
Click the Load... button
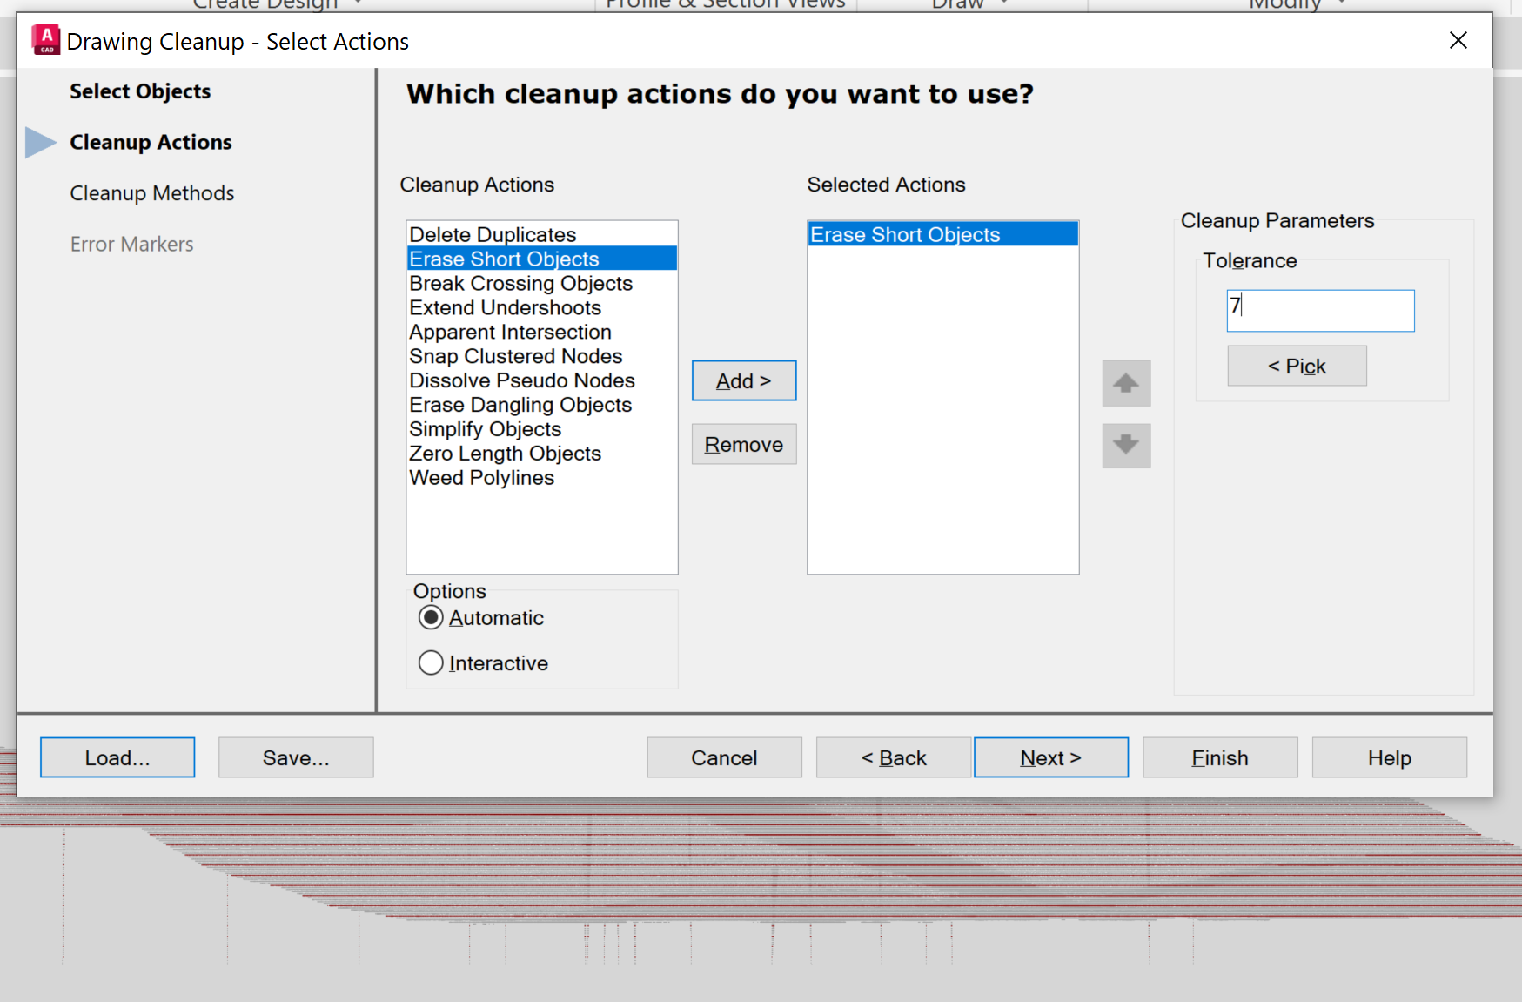[x=117, y=758]
